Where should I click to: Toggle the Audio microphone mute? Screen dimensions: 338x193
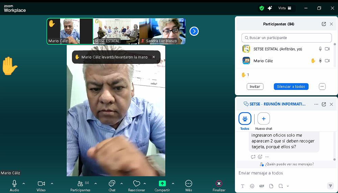15,184
